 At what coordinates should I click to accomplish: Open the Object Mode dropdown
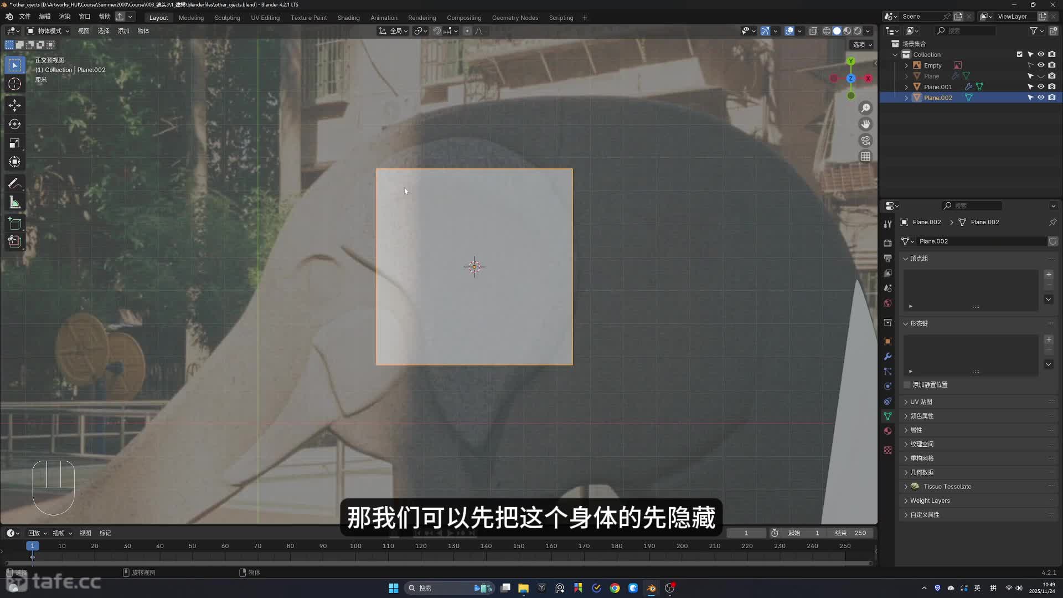[x=48, y=31]
